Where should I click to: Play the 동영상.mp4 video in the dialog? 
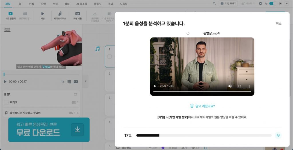tap(155, 86)
